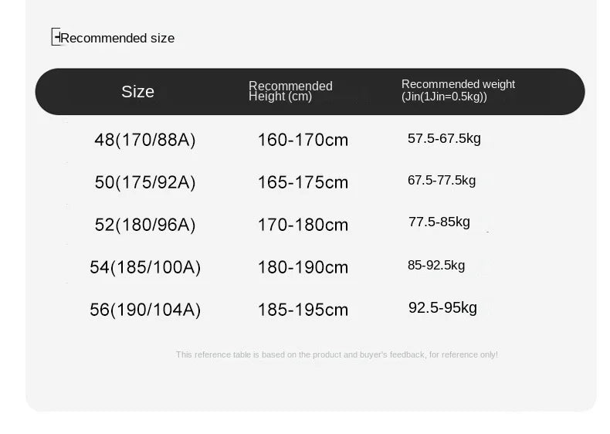Click the Recommended size heading
Screen dimensions: 610x434
(x=117, y=38)
